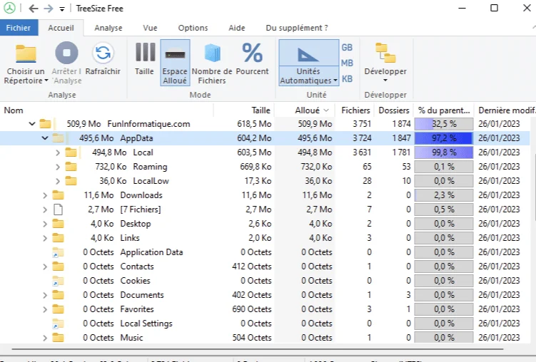Open the Du supplément ? tab

coord(297,28)
